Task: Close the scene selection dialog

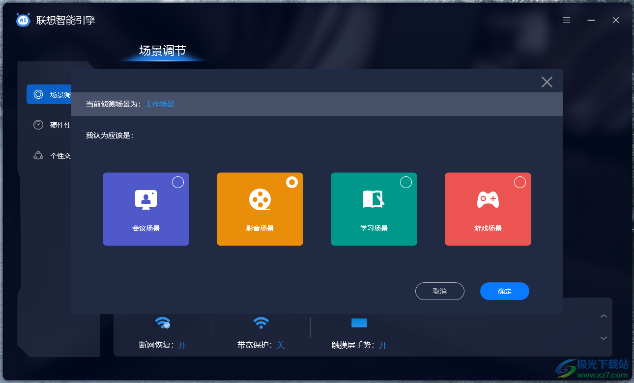Action: 547,82
